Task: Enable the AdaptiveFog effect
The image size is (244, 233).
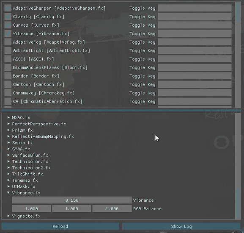Action: coord(8,42)
